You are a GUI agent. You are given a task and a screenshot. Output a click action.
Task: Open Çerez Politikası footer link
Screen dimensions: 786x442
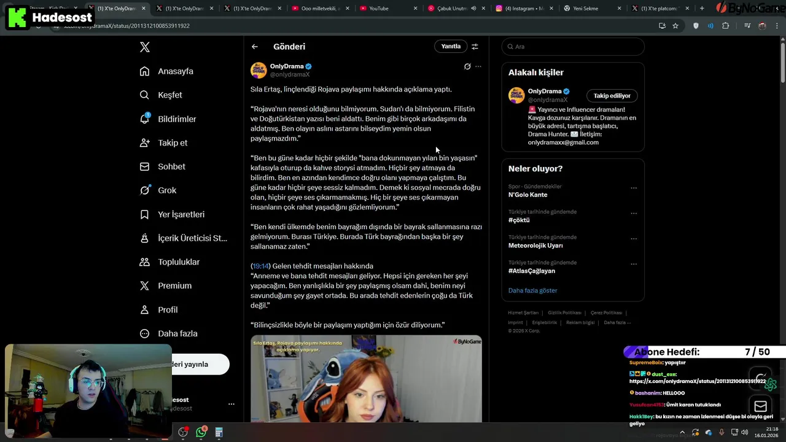tap(606, 313)
